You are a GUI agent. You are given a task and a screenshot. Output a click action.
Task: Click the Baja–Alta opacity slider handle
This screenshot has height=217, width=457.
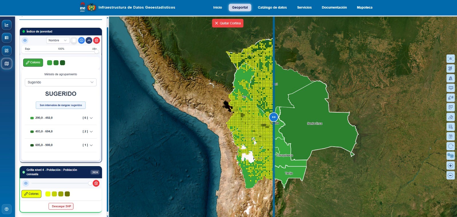tap(97, 51)
